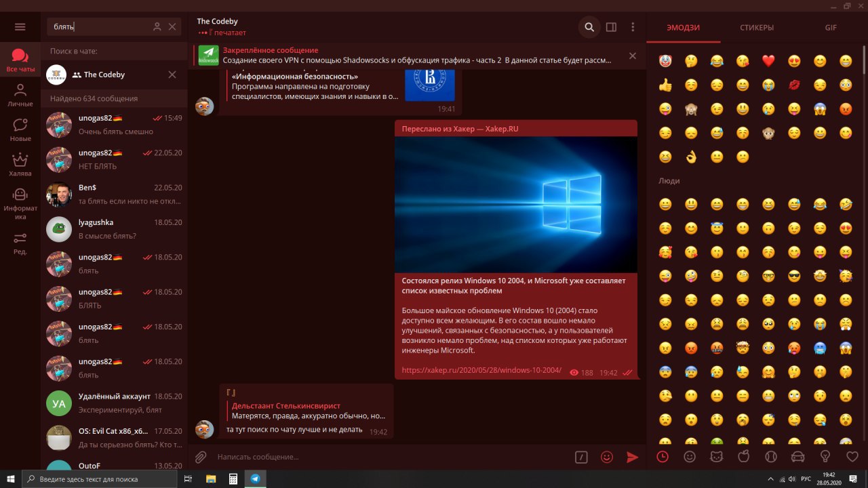Edit folders via Ред. icon
This screenshot has height=488, width=868.
[x=20, y=243]
